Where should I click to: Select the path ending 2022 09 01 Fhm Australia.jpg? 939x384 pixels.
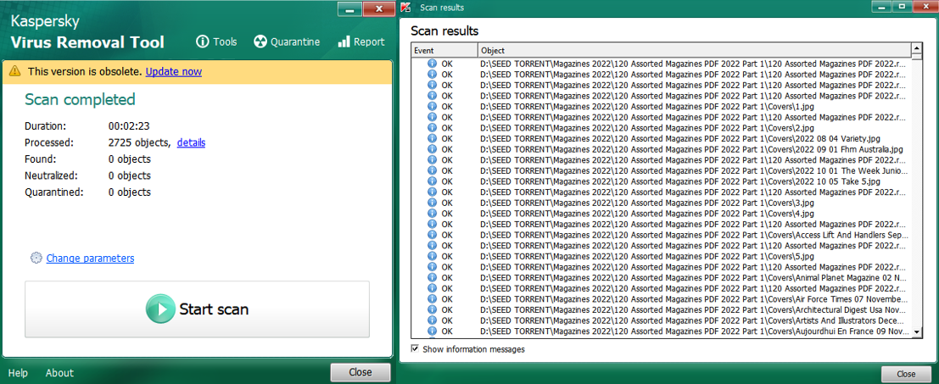coord(691,149)
